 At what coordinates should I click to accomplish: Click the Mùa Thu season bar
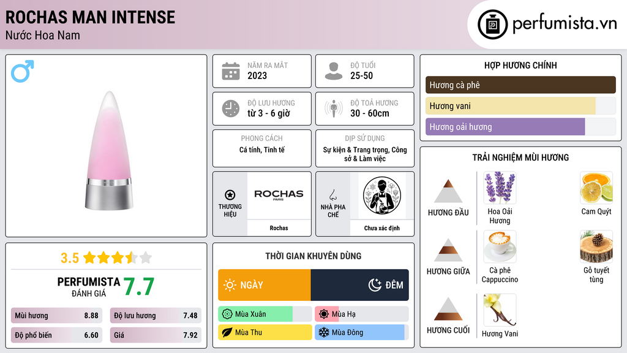tap(265, 332)
